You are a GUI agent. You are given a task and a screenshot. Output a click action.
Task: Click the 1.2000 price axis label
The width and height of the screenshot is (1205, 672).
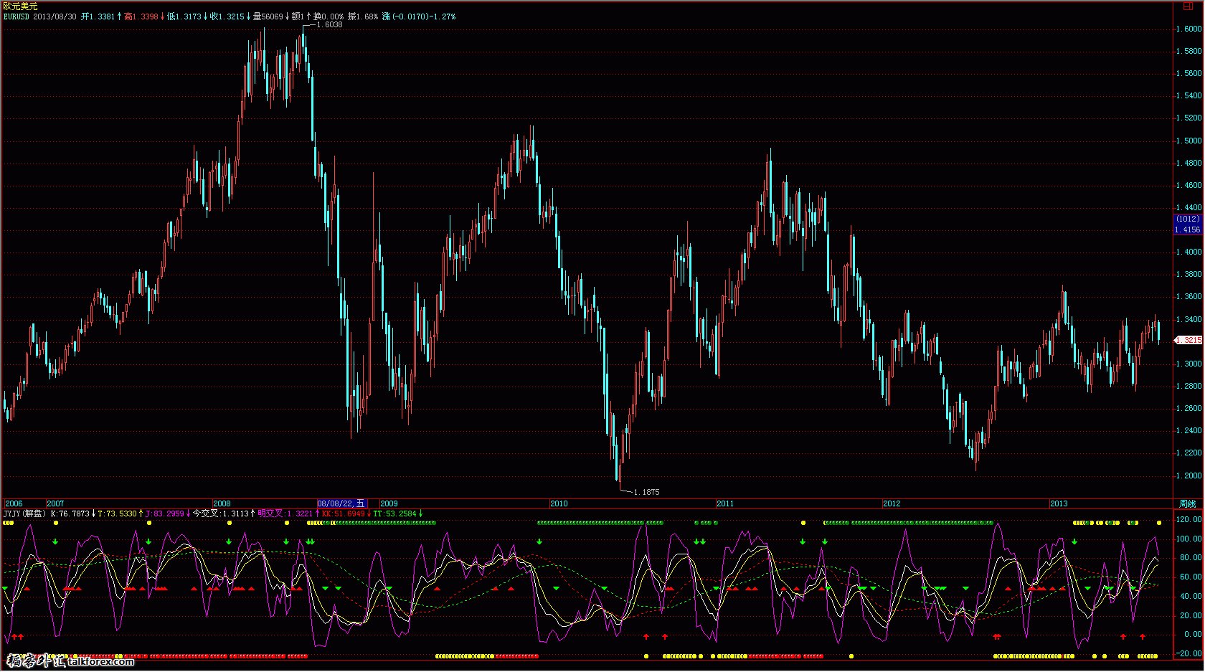coord(1189,475)
